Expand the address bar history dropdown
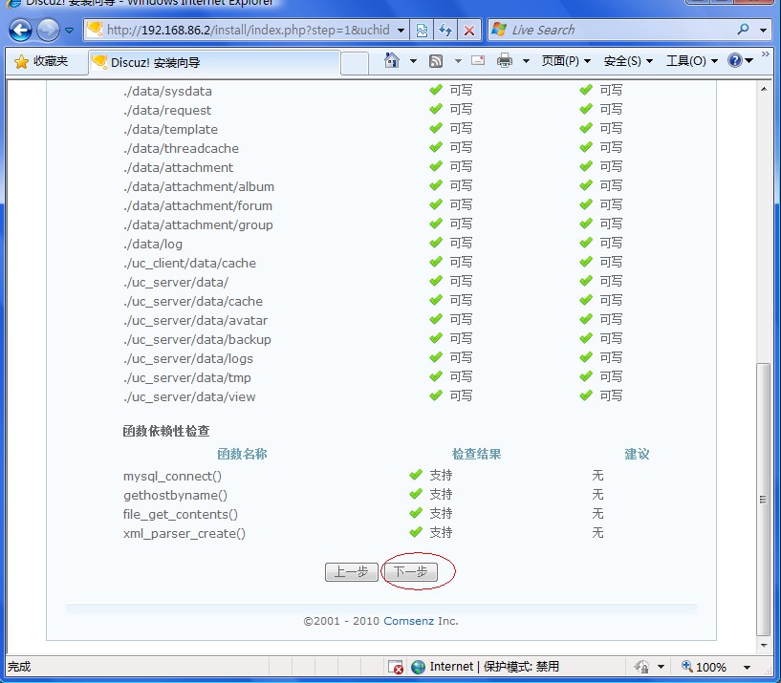The width and height of the screenshot is (781, 683). [x=401, y=31]
